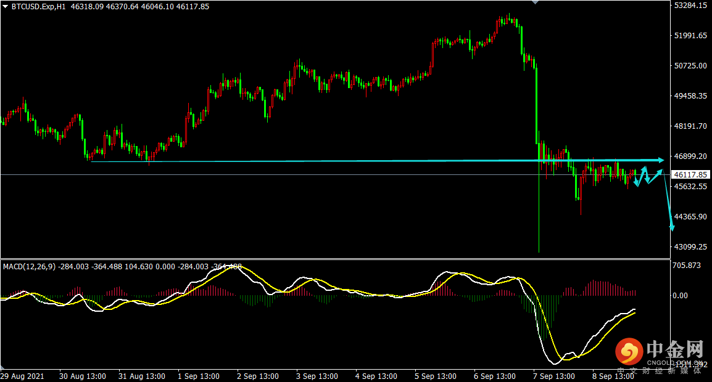Image resolution: width=712 pixels, height=382 pixels.
Task: Open the chart menu triangle beside BTCUSD.Exp
Action: click(6, 7)
